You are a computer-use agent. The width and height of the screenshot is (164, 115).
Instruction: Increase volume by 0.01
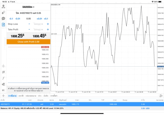[x=39, y=19]
